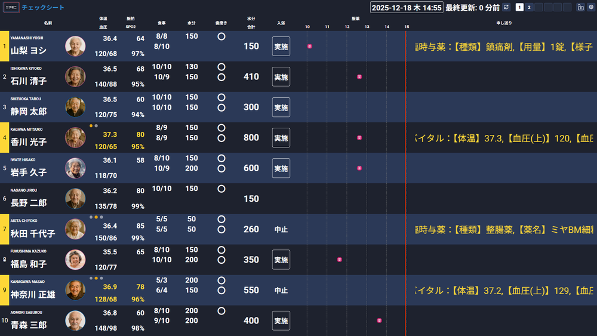Screen dimensions: 597x336
Task: Click the 中止 bath status for 神奈川 正雄
Action: click(x=281, y=290)
